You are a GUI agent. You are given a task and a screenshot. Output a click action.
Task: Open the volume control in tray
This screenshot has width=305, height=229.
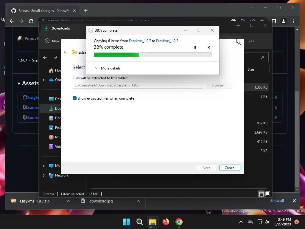click(267, 222)
